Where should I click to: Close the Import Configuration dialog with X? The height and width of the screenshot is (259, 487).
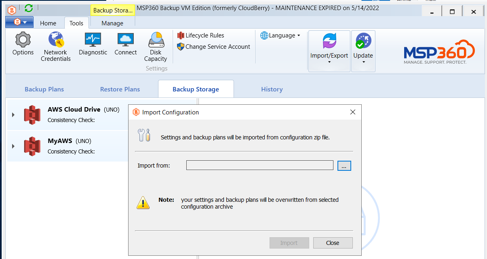click(x=353, y=112)
